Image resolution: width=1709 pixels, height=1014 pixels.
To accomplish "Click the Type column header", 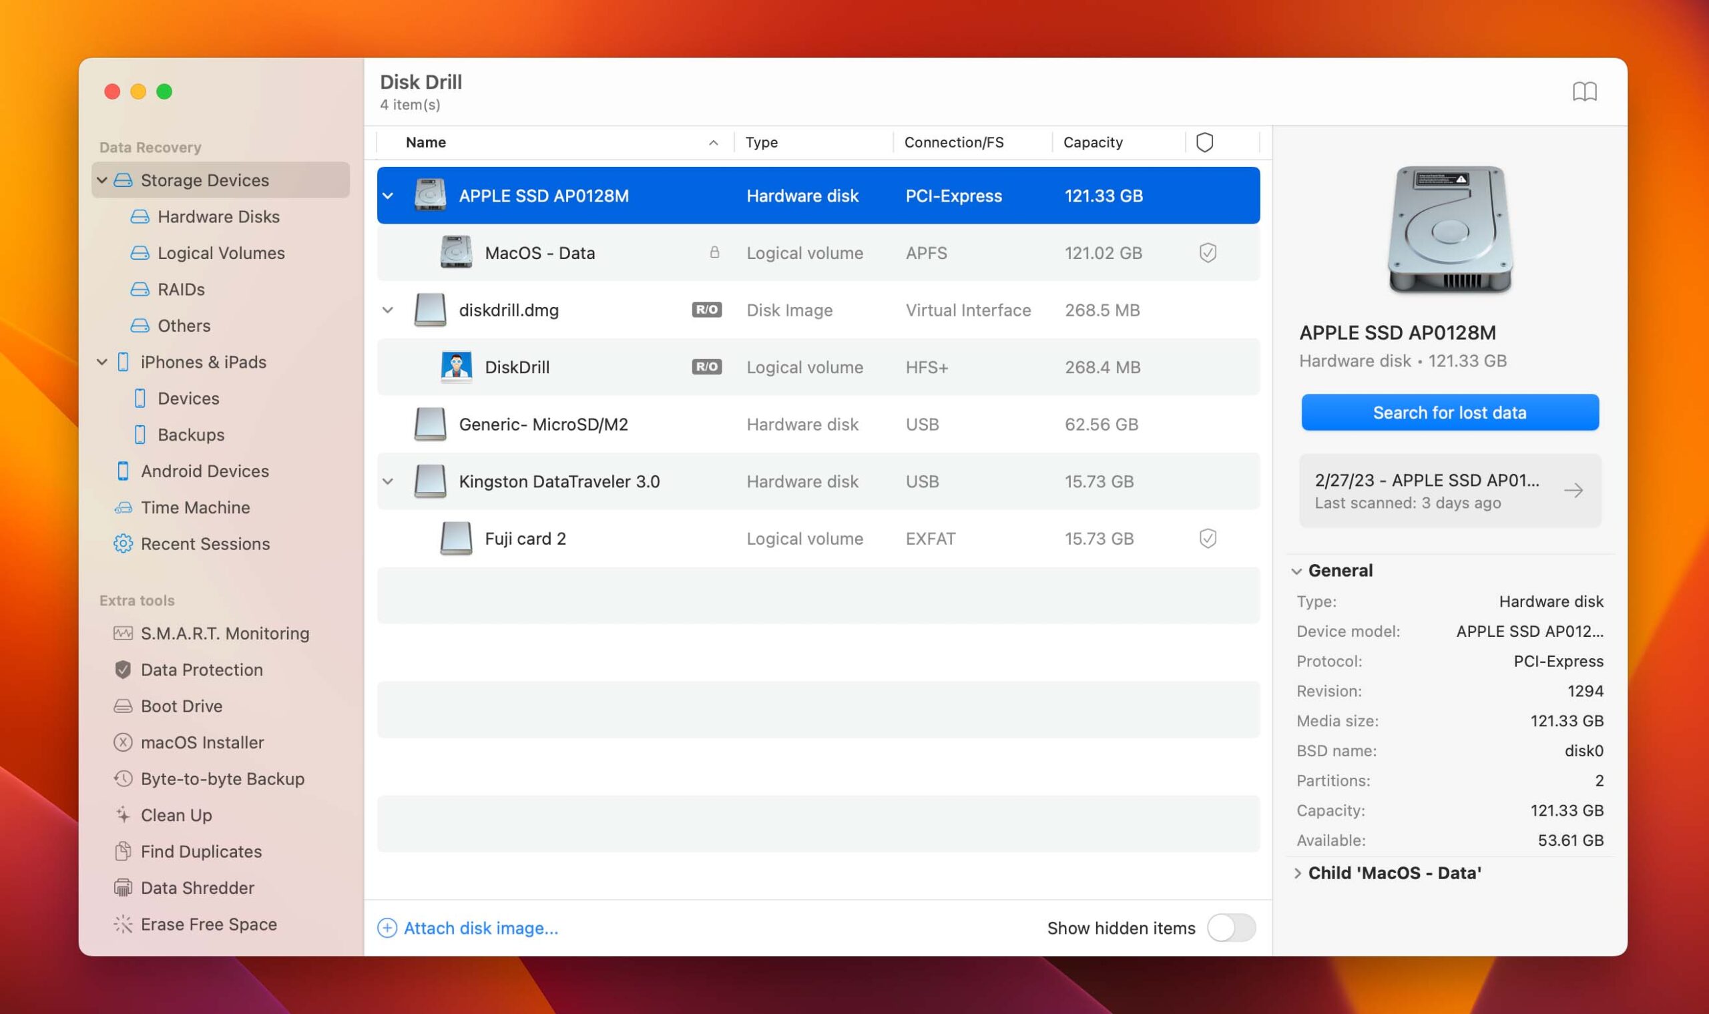I will (x=813, y=142).
